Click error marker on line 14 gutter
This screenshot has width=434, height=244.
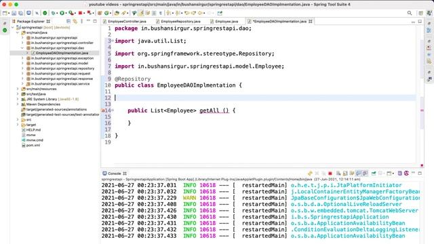[103, 110]
